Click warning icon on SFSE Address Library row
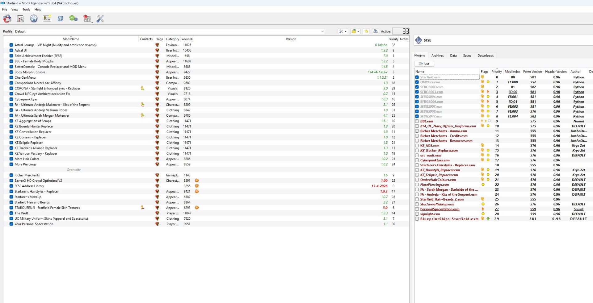593x303 pixels. tap(197, 186)
